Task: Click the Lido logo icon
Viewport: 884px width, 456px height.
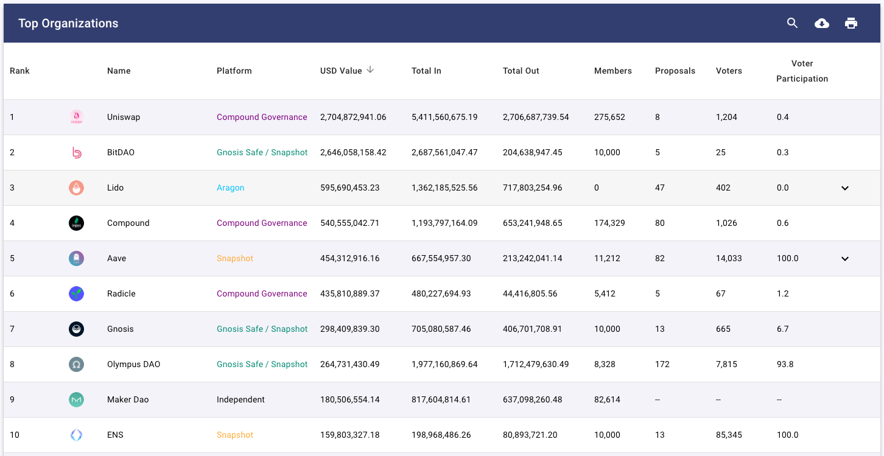Action: coord(76,188)
